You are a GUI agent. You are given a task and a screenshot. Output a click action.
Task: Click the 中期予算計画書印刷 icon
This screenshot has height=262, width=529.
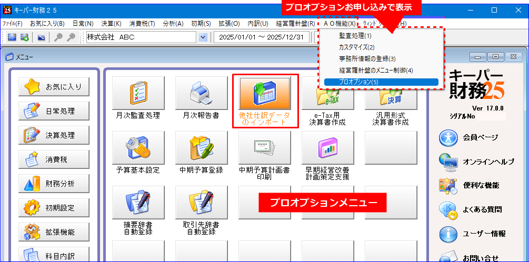pyautogui.click(x=265, y=147)
